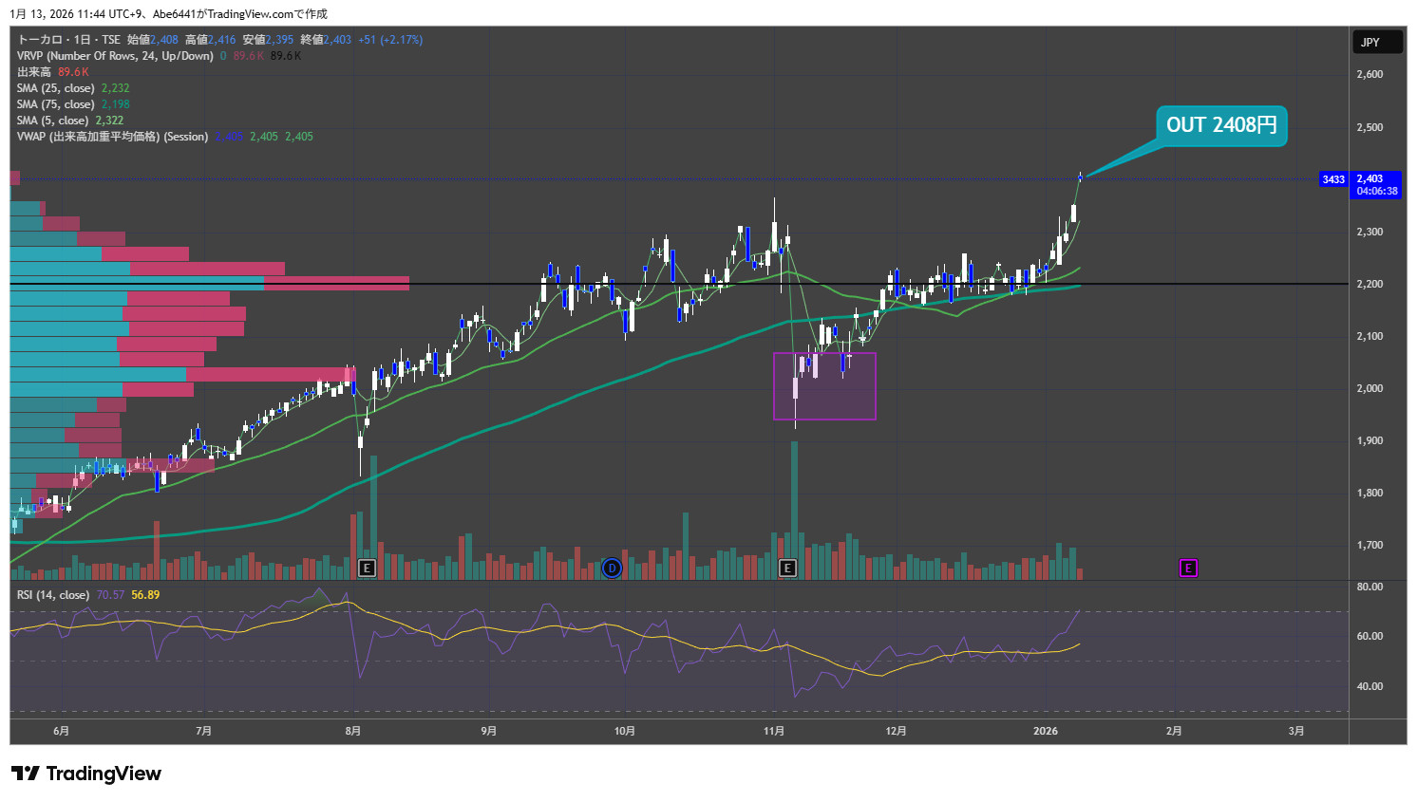Expand the VRVP indicator legend settings
The width and height of the screenshot is (1417, 802).
[x=114, y=56]
